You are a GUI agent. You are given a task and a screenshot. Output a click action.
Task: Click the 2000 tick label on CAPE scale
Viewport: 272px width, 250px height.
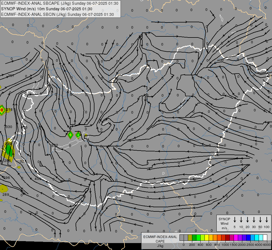[x=242, y=245]
